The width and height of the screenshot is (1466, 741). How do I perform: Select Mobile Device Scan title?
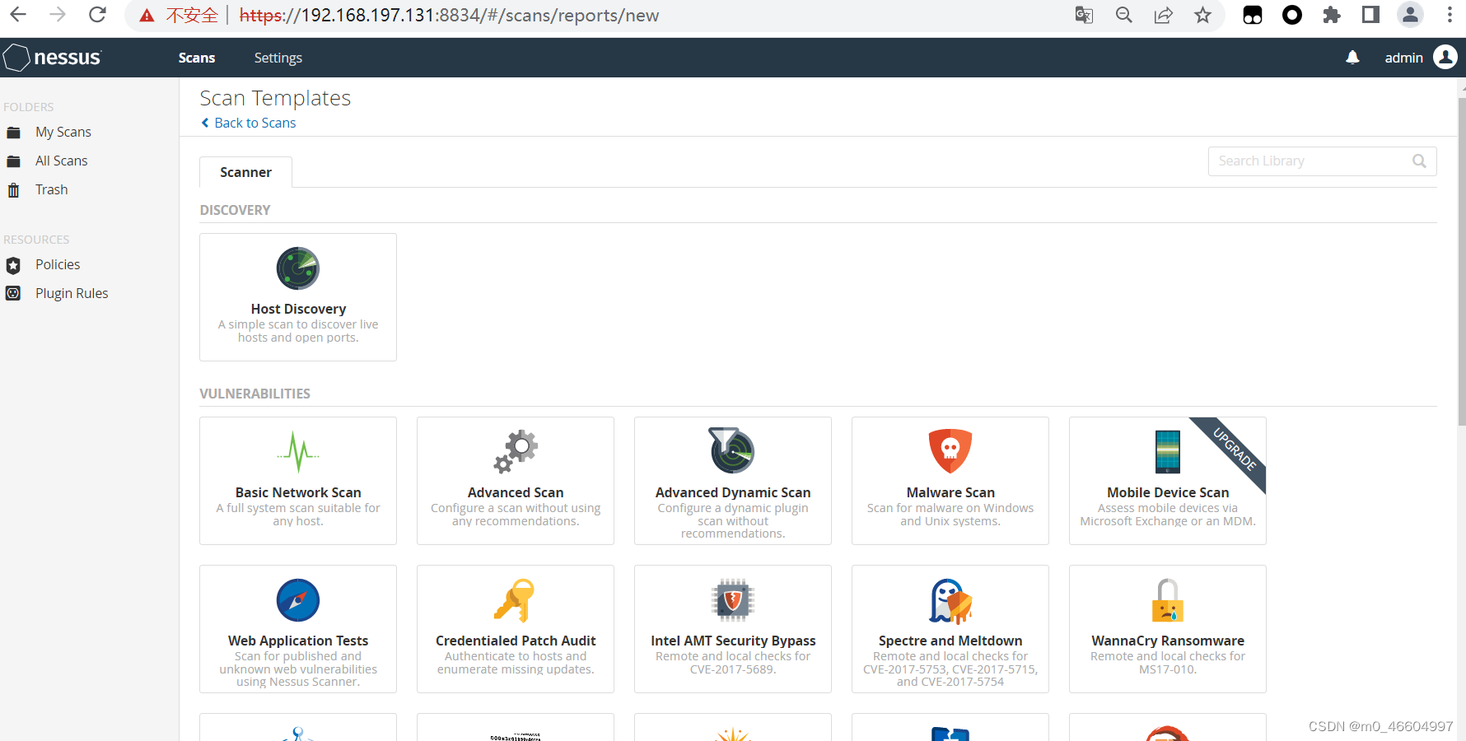pyautogui.click(x=1168, y=492)
